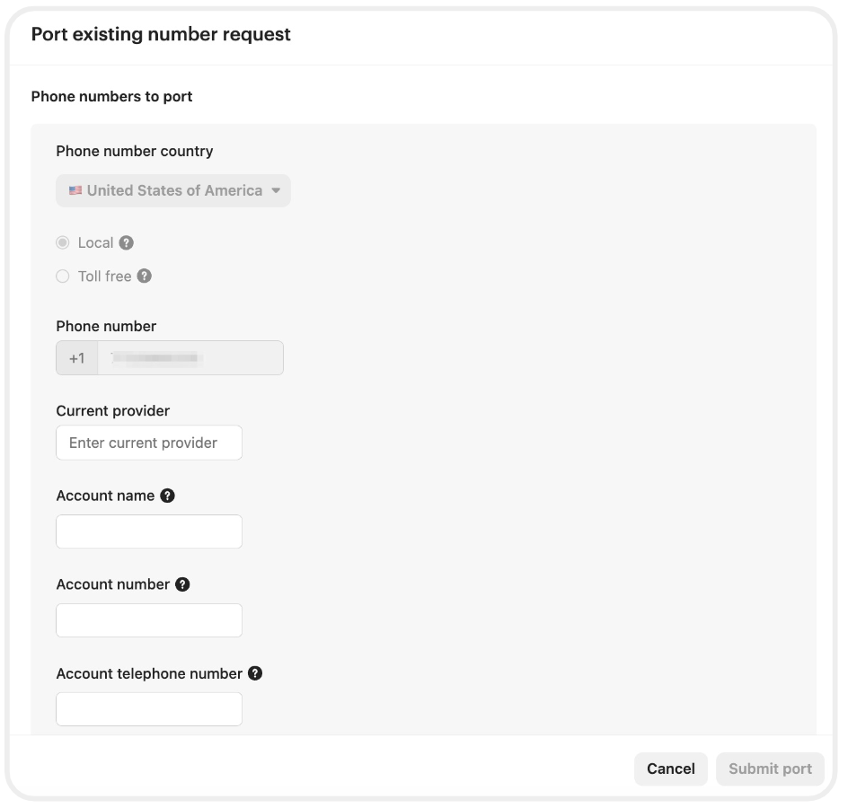Click into the Account name field

coord(149,531)
